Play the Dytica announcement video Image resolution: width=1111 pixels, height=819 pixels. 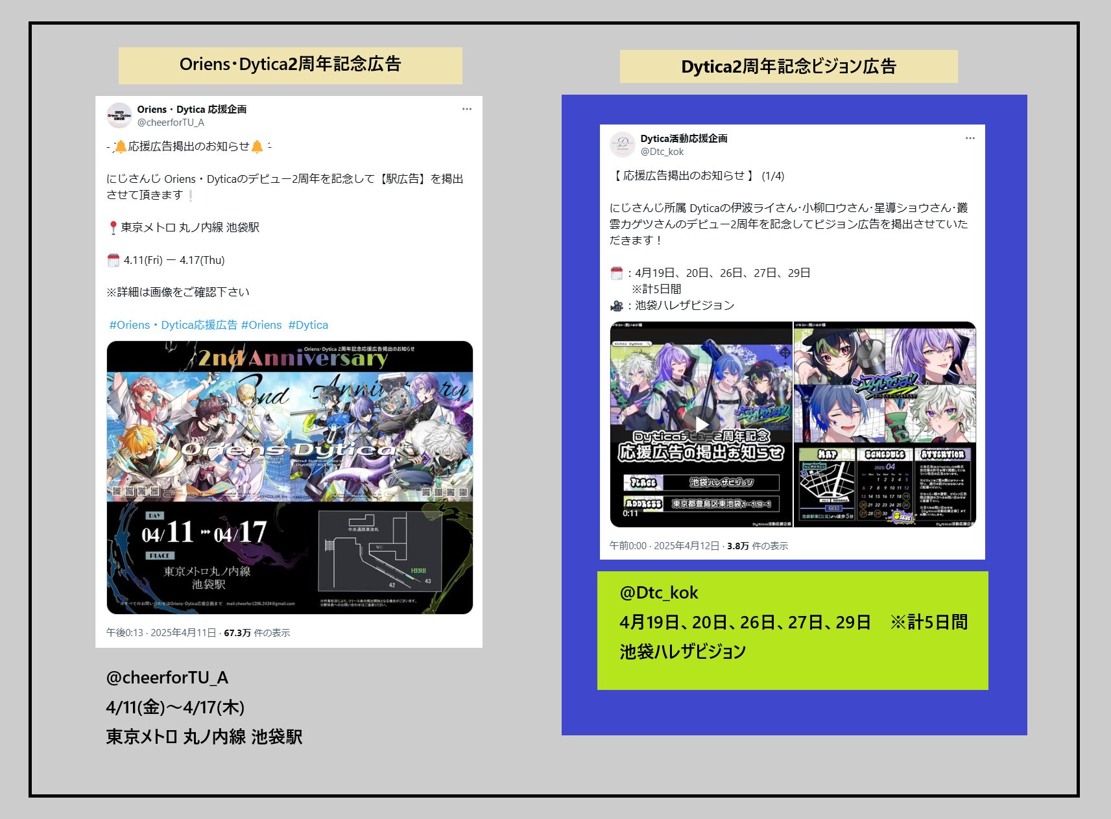pos(701,424)
